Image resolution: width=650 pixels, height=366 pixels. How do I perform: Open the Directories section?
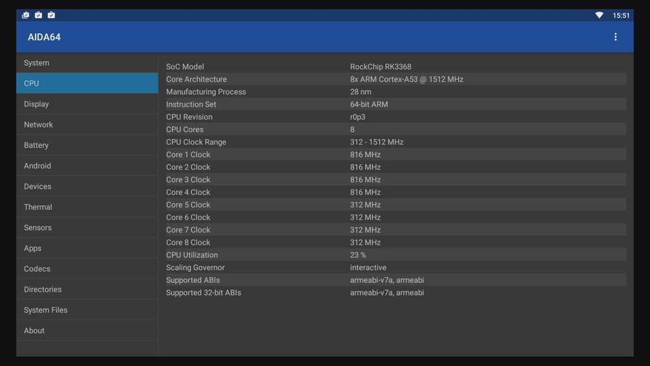pos(86,289)
